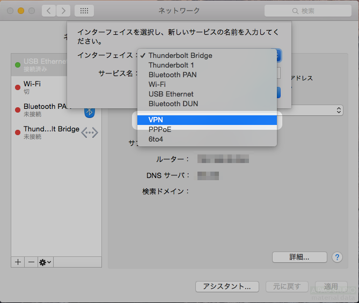
Task: Click the blurred router address value
Action: point(223,159)
